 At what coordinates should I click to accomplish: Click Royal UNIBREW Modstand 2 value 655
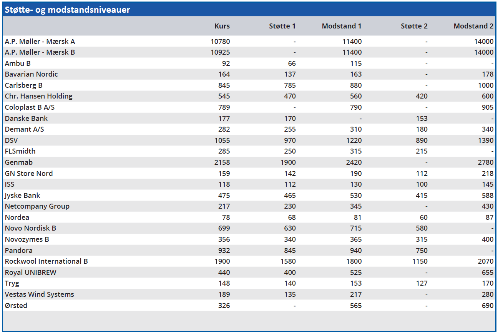click(x=488, y=273)
